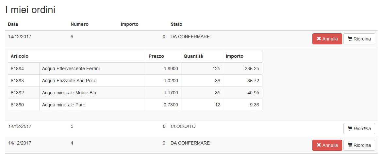This screenshot has height=155, width=381.
Task: Click the Data column header
Action: tap(13, 24)
